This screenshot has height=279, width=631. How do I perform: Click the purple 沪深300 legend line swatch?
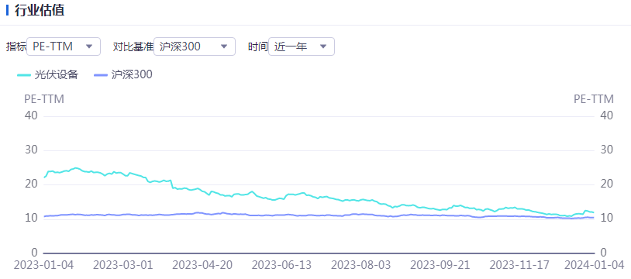coord(100,75)
